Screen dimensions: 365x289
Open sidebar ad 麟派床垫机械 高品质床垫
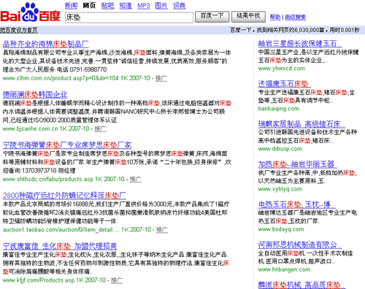tap(301, 285)
